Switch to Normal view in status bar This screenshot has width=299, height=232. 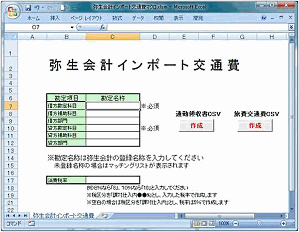coord(197,224)
